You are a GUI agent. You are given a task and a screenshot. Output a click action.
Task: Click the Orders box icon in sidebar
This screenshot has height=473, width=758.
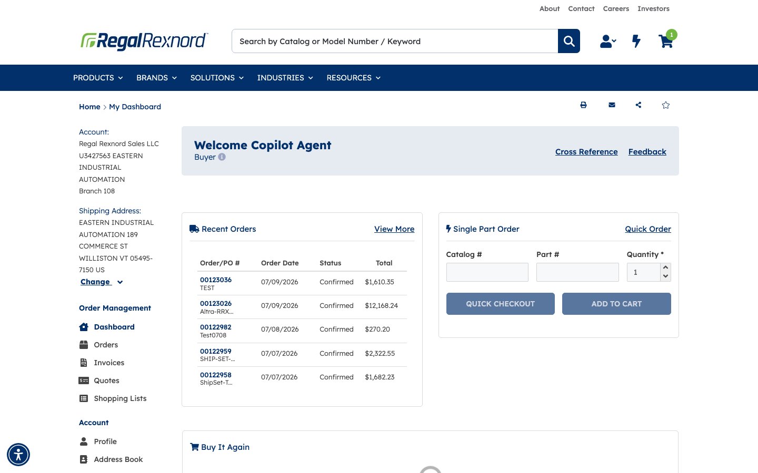click(x=84, y=345)
